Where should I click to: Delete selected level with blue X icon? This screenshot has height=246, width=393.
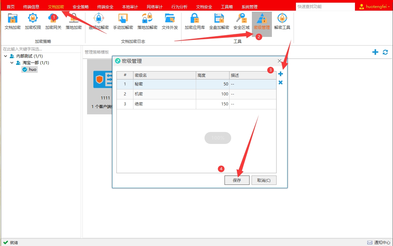pos(281,82)
